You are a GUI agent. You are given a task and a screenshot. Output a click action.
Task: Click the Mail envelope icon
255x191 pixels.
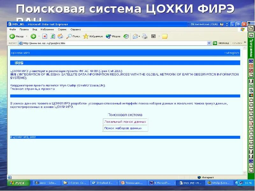pyautogui.click(x=135, y=36)
